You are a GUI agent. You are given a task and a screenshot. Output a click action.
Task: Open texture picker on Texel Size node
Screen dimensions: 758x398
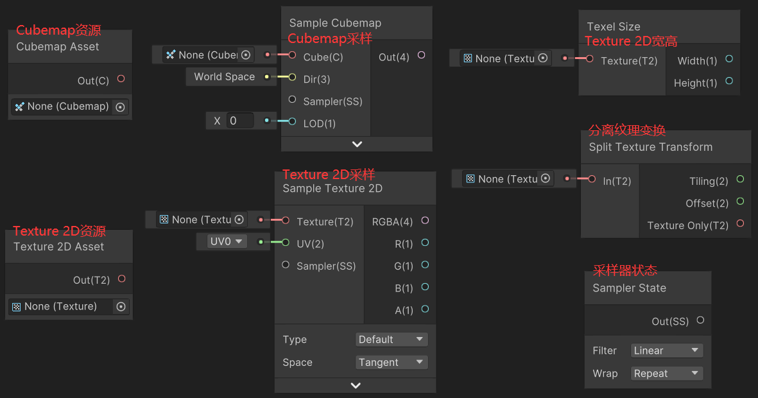coord(542,58)
